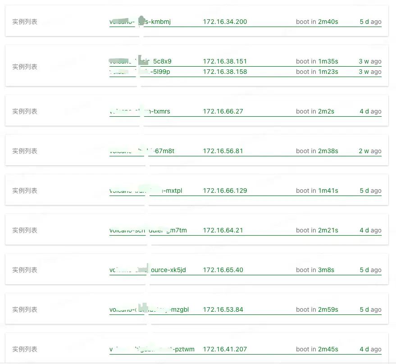This screenshot has width=396, height=364.
Task: Open the pod link ending in pztwm
Action: pyautogui.click(x=152, y=349)
